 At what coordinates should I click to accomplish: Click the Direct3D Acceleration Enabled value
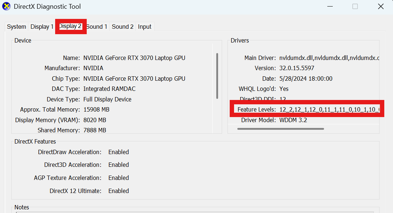pos(119,165)
